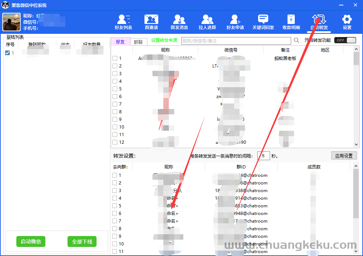Image resolution: width=363 pixels, height=256 pixels.
Task: Toggle the 开启转发功能 OFF switch
Action: pos(345,40)
